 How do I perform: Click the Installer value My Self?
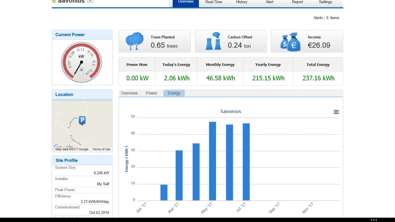coord(103,184)
